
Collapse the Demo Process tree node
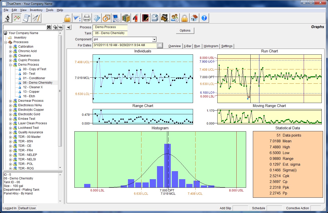[x=11, y=65]
